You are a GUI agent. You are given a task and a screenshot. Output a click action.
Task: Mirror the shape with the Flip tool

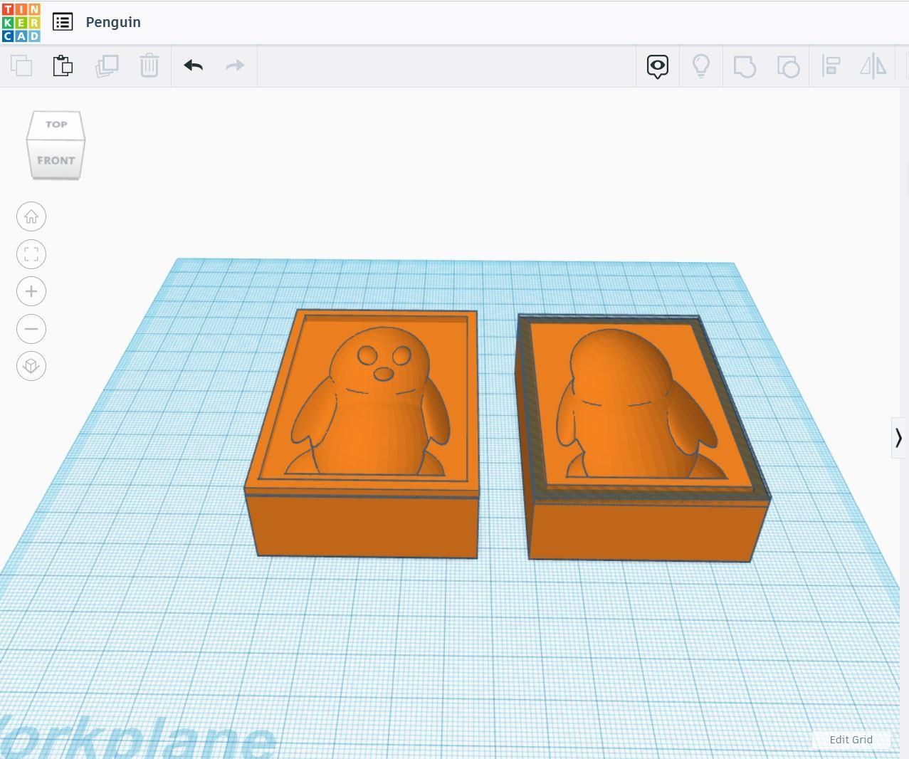click(873, 66)
